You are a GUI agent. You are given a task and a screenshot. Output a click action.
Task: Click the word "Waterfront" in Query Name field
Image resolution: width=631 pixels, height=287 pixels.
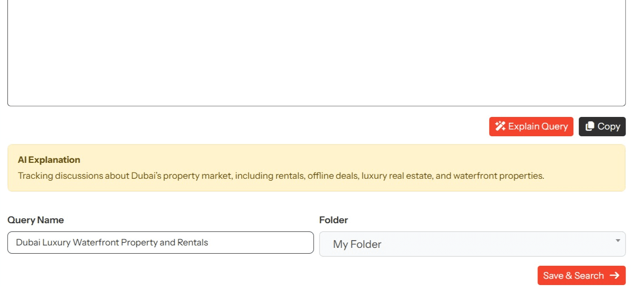95,243
